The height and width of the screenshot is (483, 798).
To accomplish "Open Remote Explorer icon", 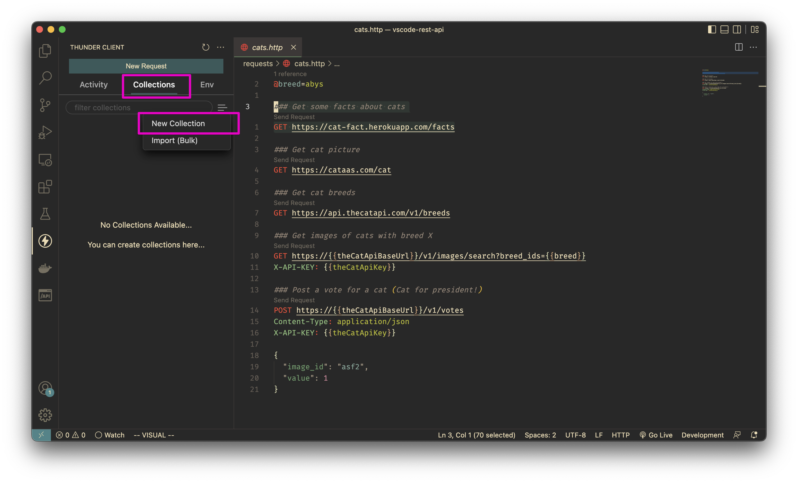I will (x=45, y=160).
